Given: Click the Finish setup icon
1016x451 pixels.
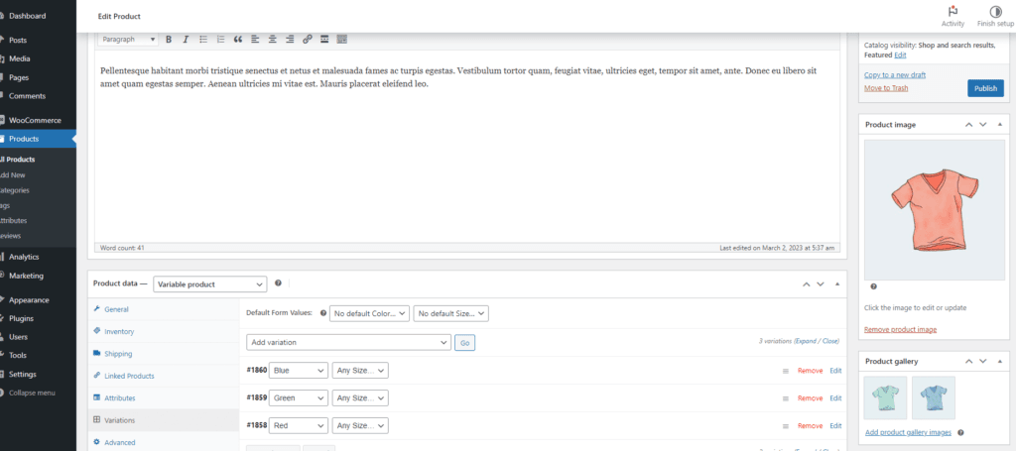Looking at the screenshot, I should tap(995, 12).
